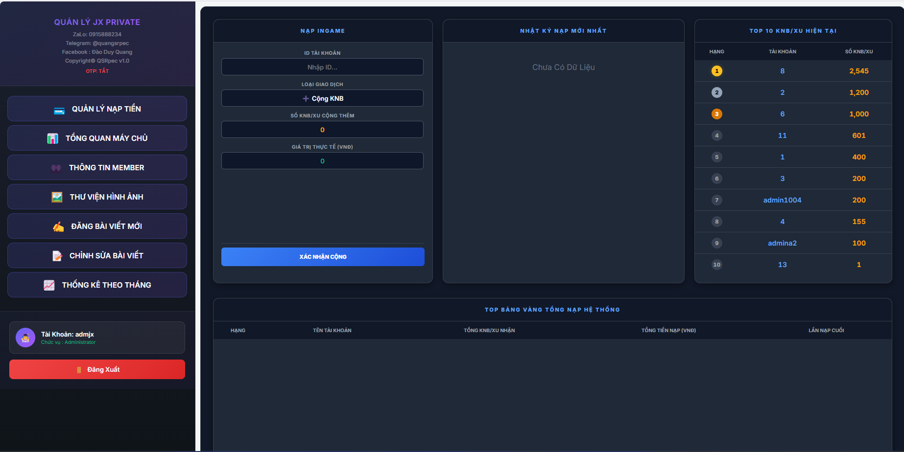Select account admin1004 in top 10 list
This screenshot has width=904, height=452.
click(782, 200)
